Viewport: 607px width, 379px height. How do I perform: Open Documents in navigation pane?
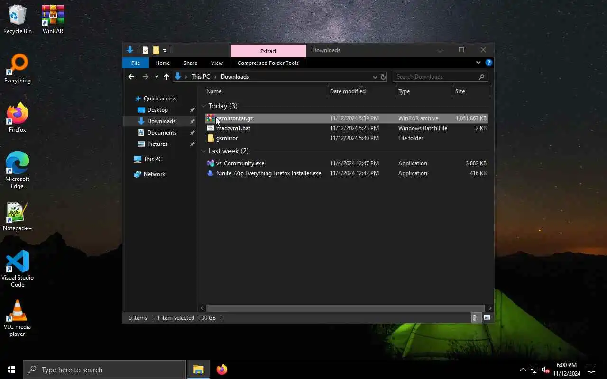point(162,133)
